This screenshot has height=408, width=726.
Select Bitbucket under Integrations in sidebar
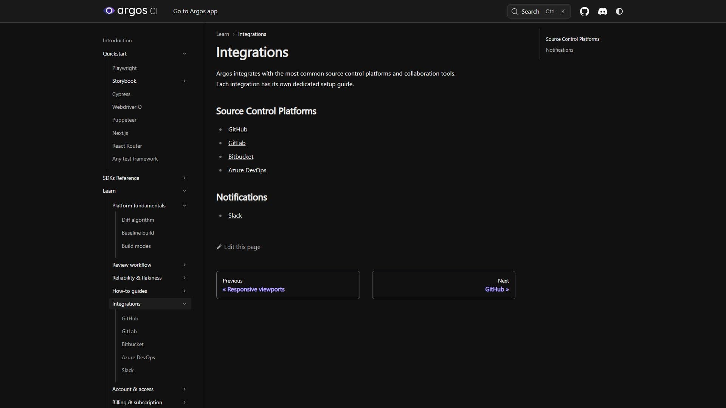pyautogui.click(x=132, y=344)
